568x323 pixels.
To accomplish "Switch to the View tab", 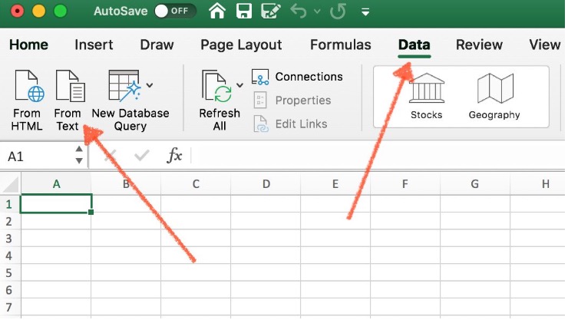I will [x=545, y=44].
